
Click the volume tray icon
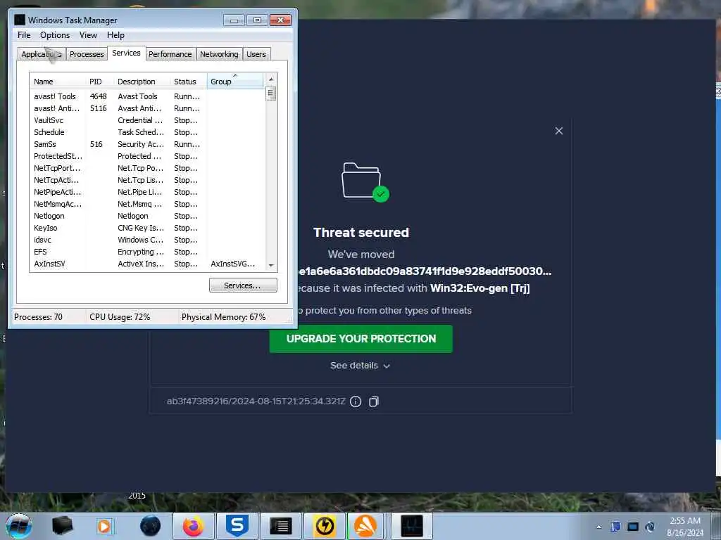(x=650, y=527)
